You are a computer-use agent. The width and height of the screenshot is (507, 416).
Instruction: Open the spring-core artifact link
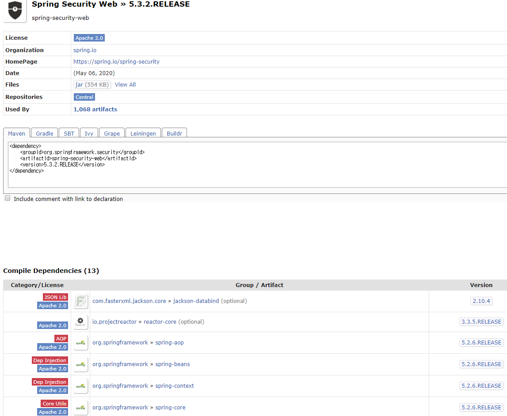point(171,407)
